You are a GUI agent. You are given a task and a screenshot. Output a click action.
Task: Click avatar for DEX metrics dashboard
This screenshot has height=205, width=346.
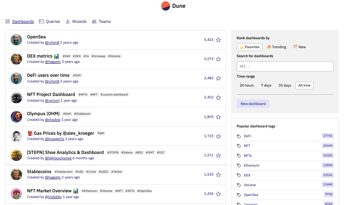(x=16, y=59)
